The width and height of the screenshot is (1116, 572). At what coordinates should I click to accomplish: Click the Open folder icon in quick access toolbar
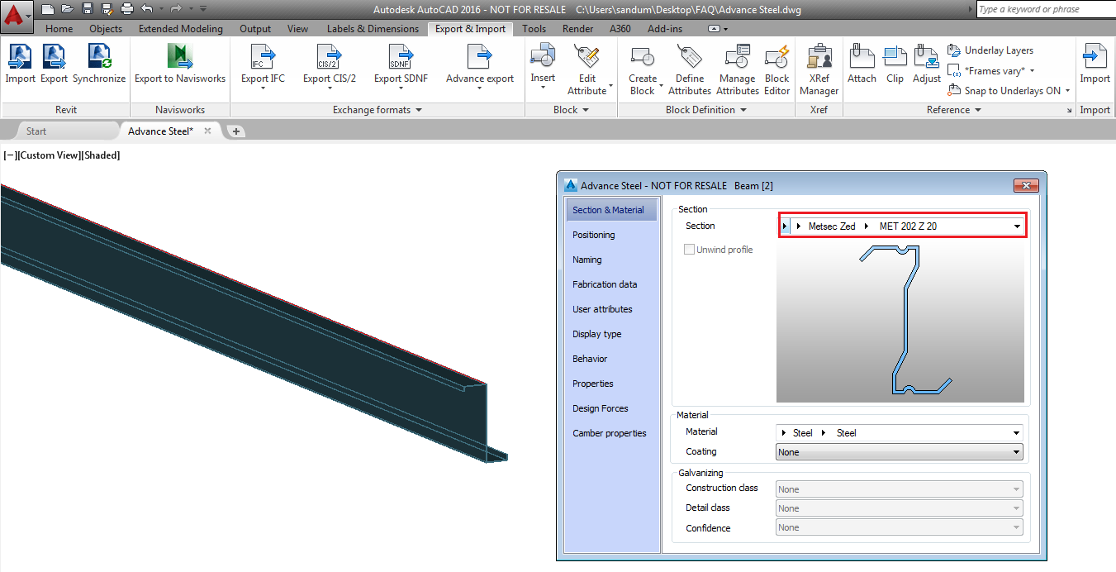[68, 9]
